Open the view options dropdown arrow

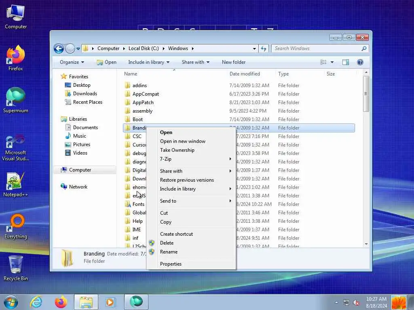[x=332, y=62]
